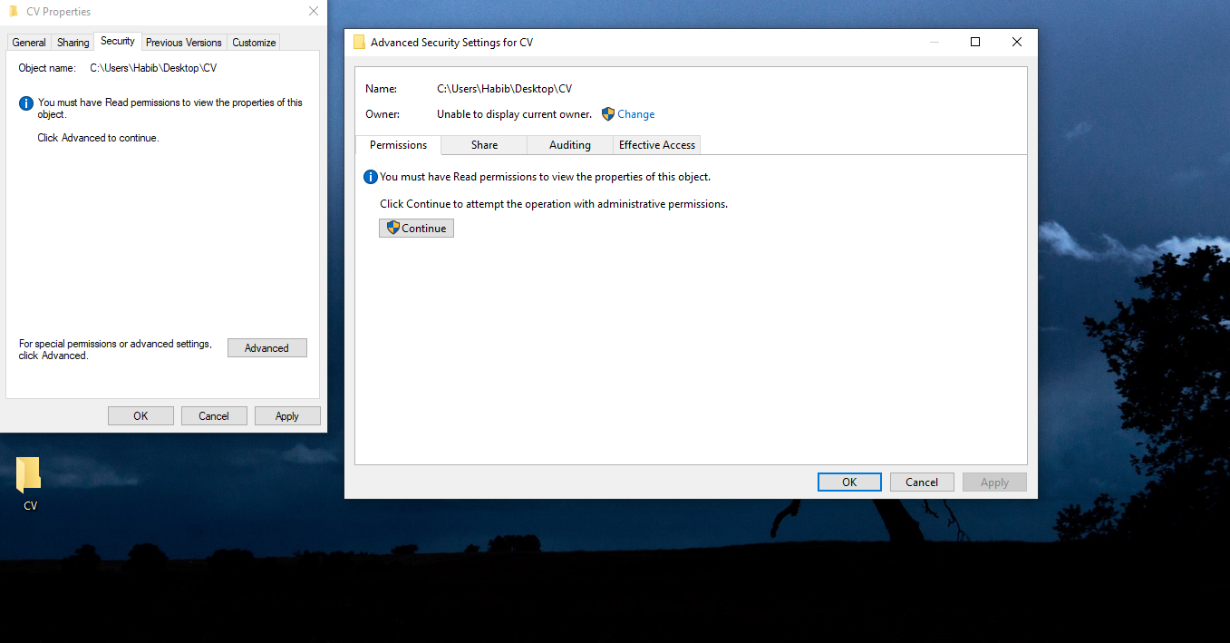Switch to the Effective Access tab

click(x=656, y=145)
